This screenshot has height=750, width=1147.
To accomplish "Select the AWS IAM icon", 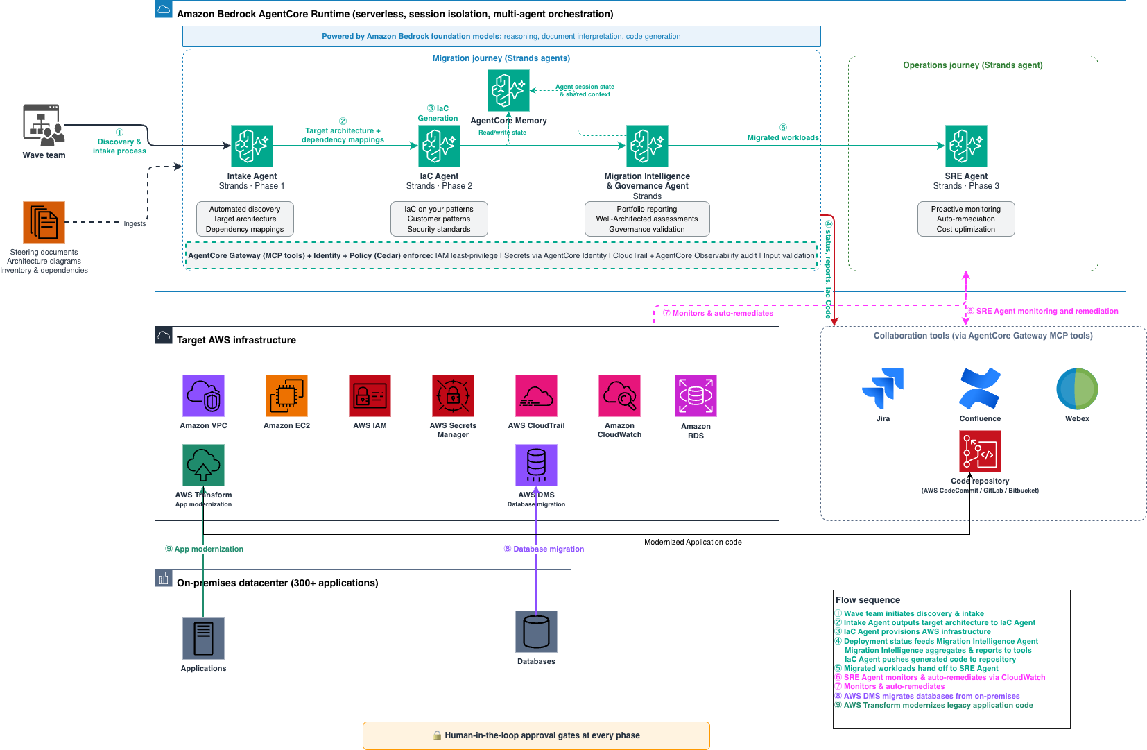I will click(370, 395).
